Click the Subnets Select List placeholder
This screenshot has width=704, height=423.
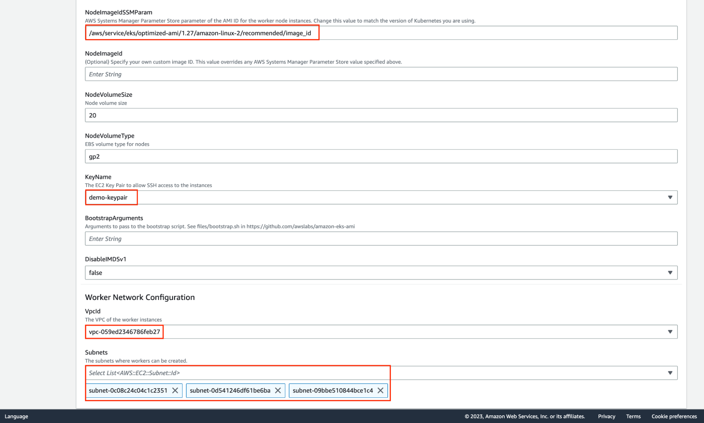coord(135,373)
